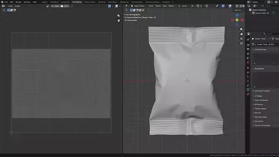Click the image editor pan hand gizmo
The width and height of the screenshot is (279, 157).
(x=119, y=21)
